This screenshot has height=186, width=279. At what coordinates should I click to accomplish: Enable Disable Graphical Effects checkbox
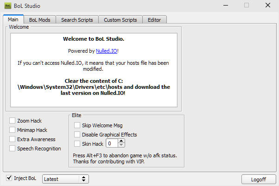click(x=77, y=134)
